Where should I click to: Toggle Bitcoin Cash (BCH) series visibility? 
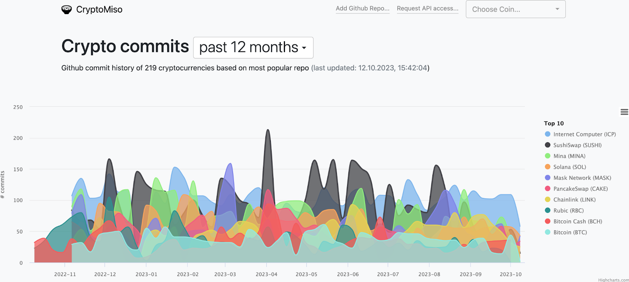pos(574,222)
